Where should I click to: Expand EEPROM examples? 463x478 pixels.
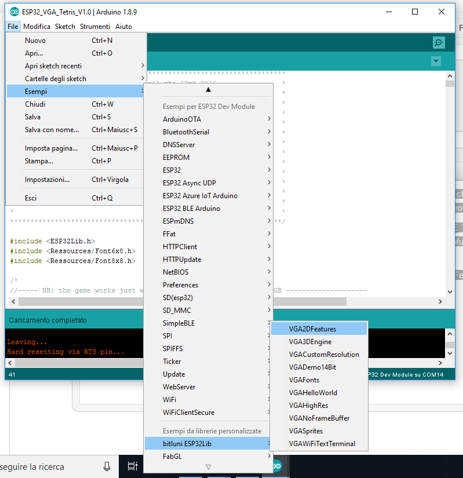coord(209,158)
